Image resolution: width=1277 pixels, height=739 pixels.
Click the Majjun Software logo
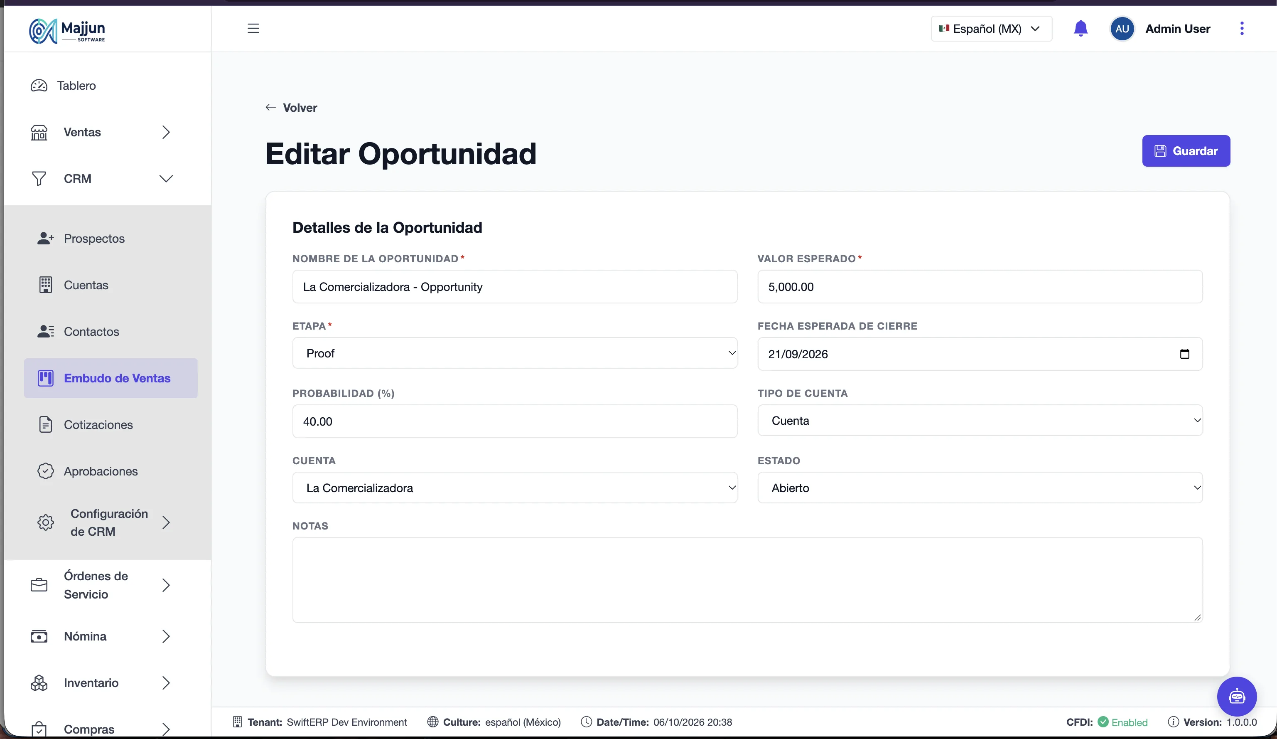(x=67, y=31)
